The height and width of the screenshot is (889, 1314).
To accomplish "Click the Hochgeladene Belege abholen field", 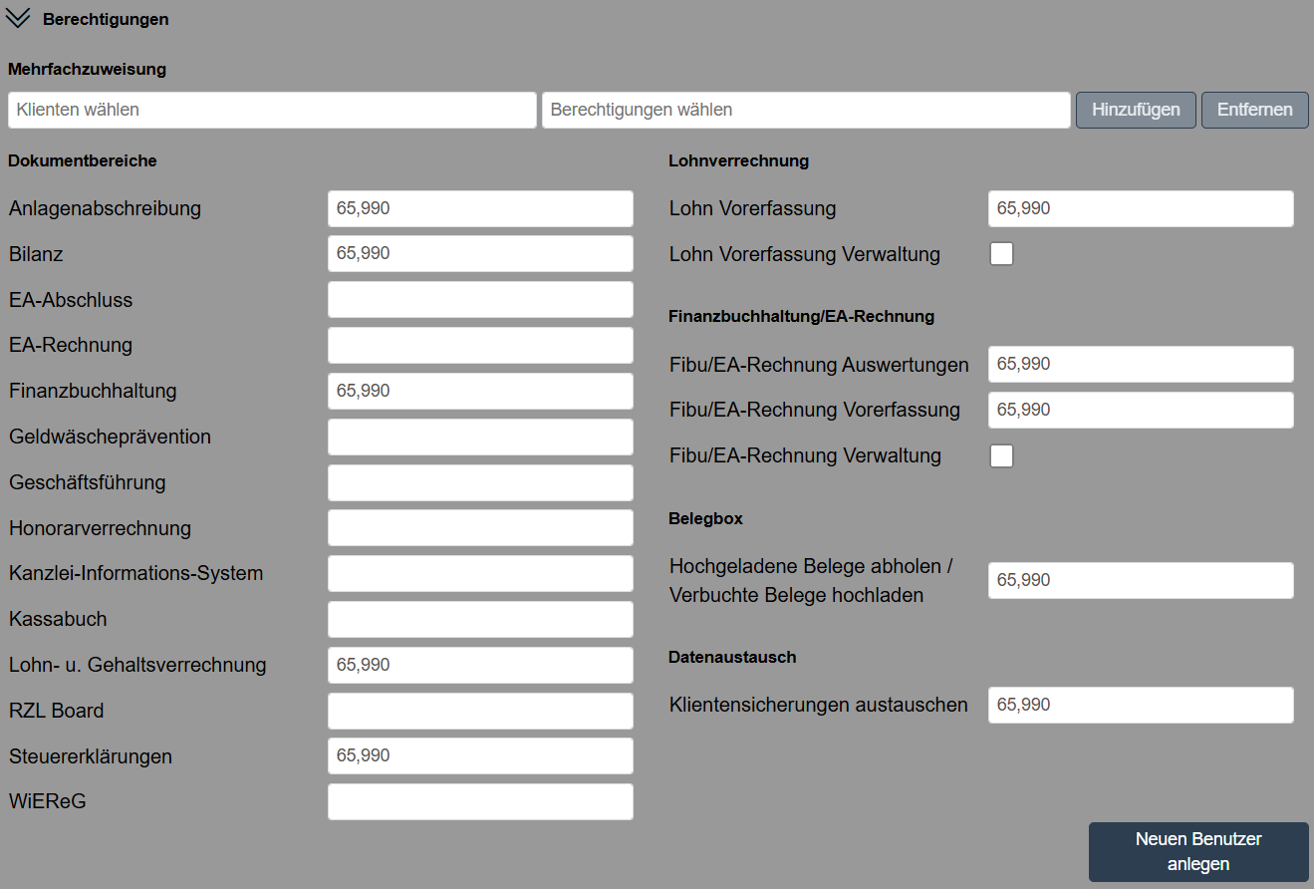I will point(1141,580).
